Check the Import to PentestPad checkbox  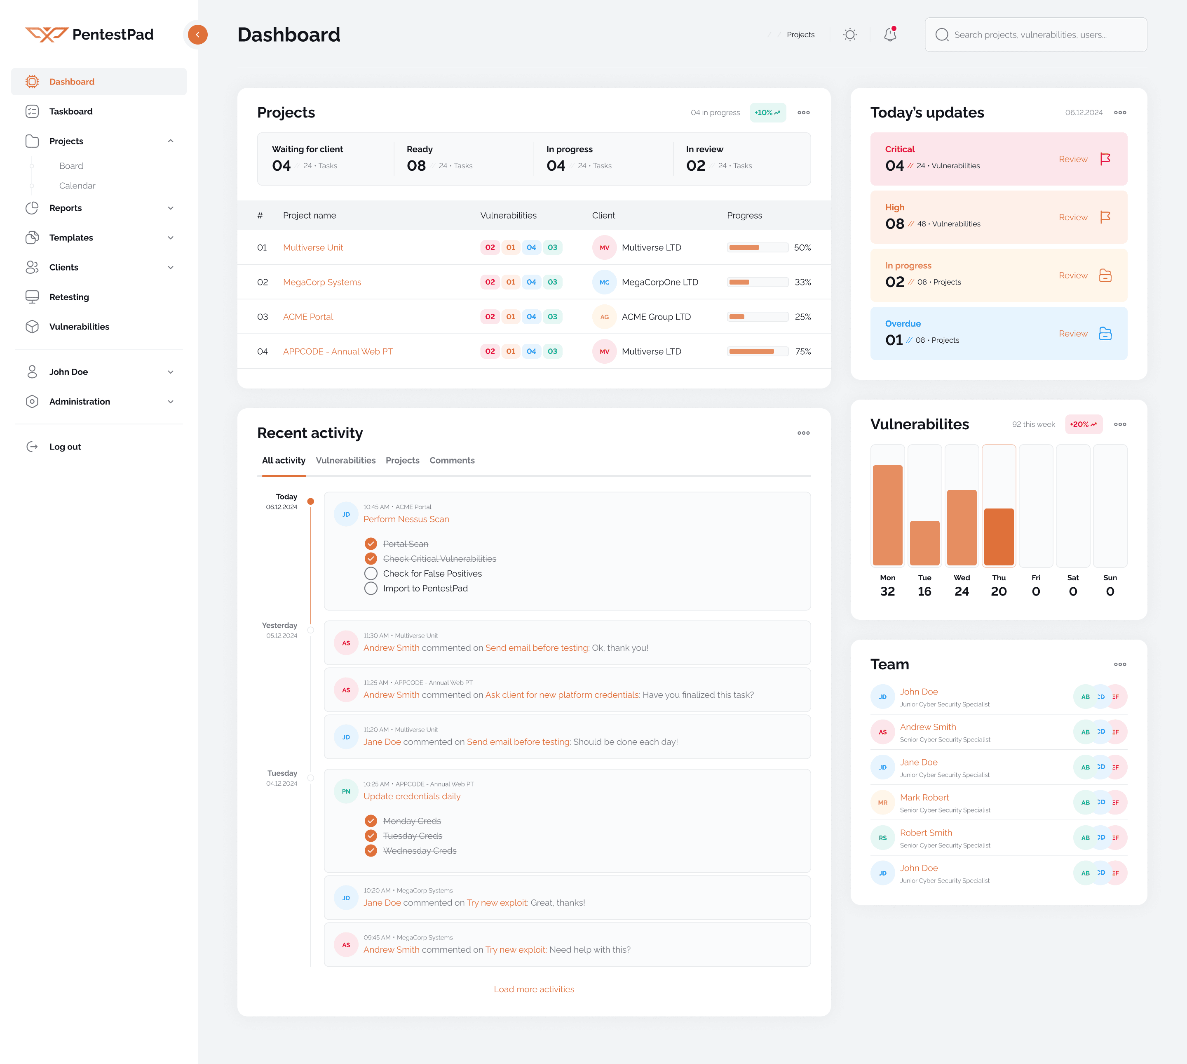371,588
